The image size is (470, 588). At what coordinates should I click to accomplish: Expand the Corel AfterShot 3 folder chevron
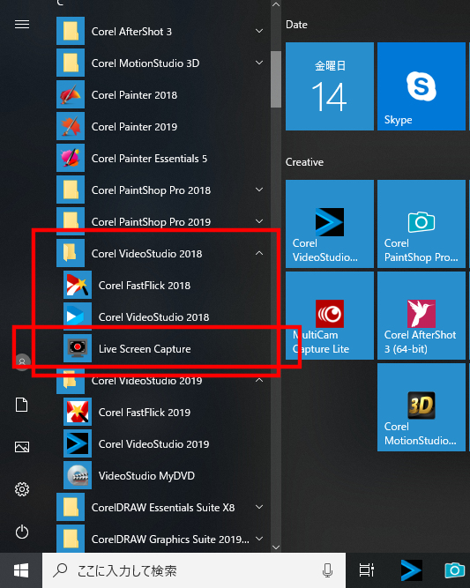click(259, 31)
